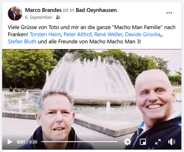Expand video to fullscreen
The height and width of the screenshot is (152, 184).
[x=158, y=142]
